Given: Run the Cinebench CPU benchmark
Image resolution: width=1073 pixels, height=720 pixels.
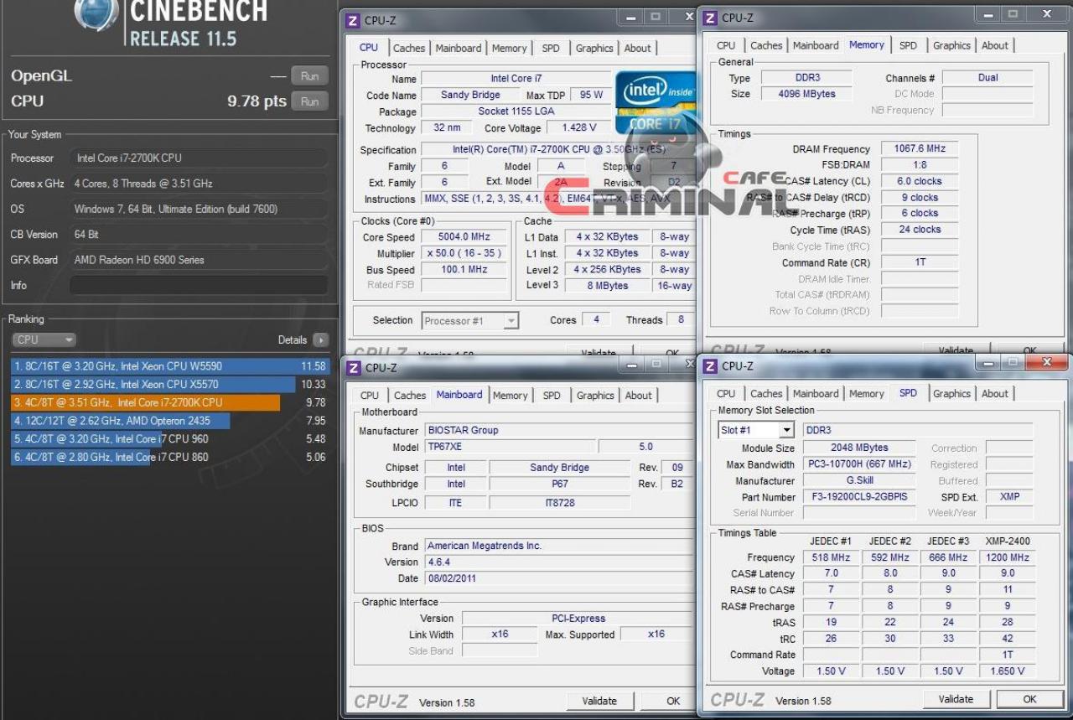Looking at the screenshot, I should [309, 101].
